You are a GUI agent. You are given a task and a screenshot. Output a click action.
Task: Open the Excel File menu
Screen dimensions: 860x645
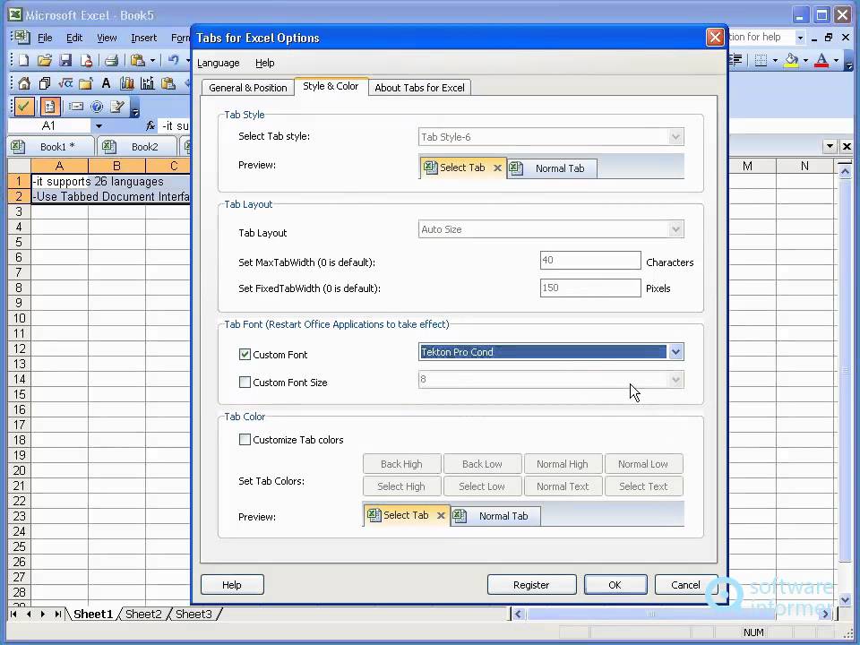[45, 38]
